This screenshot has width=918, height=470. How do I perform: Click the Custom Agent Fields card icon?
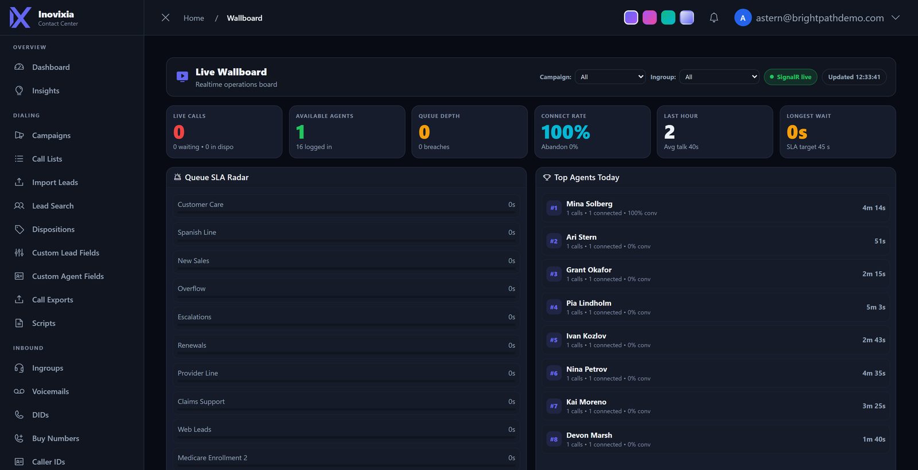point(19,276)
